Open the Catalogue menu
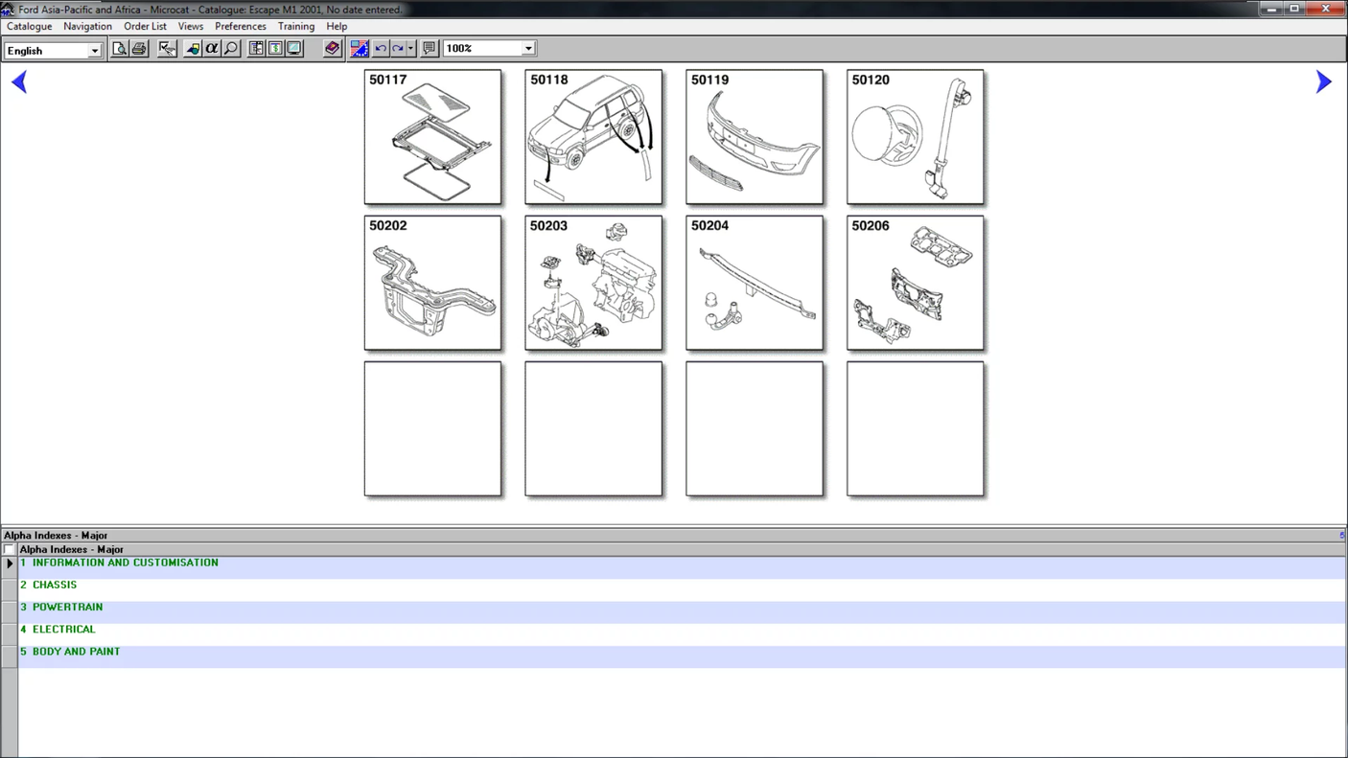Image resolution: width=1348 pixels, height=758 pixels. 29,27
